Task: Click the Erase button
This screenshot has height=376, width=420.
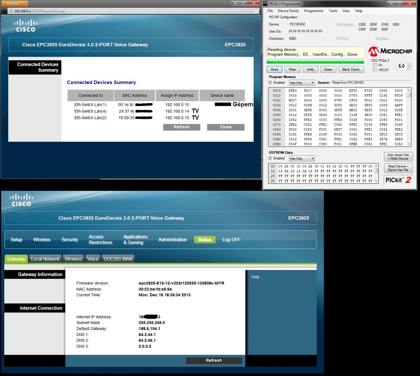Action: [x=328, y=69]
